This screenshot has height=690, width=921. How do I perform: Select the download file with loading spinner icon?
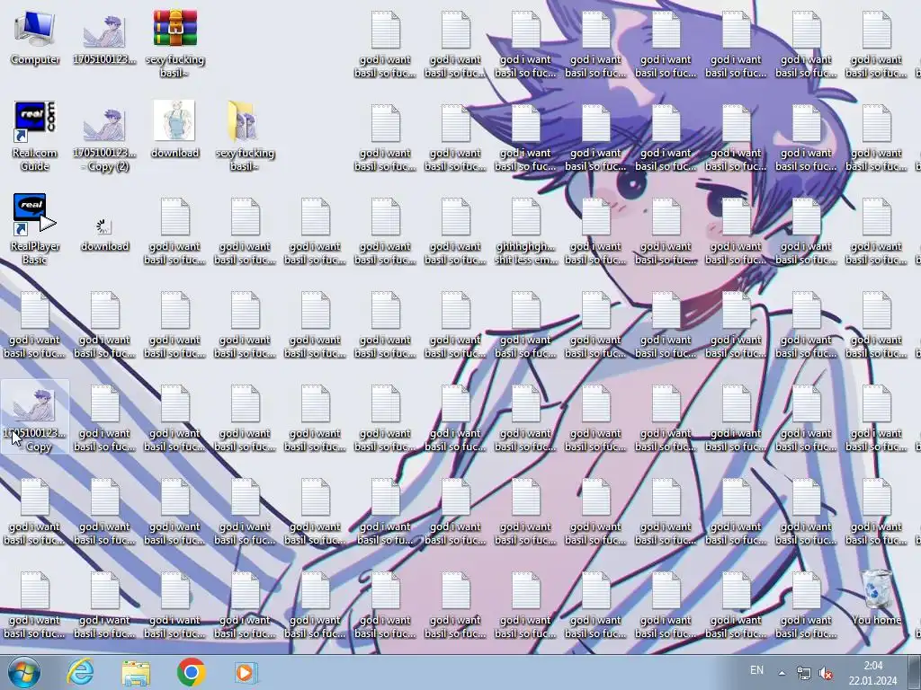[x=104, y=234]
